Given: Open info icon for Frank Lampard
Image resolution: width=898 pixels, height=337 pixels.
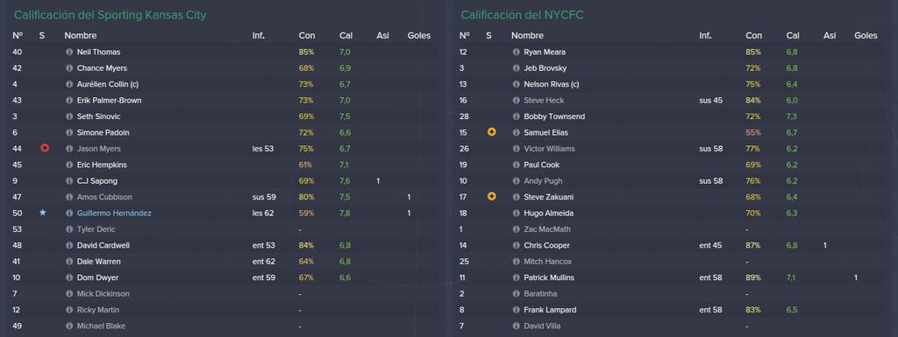Looking at the screenshot, I should [x=517, y=310].
